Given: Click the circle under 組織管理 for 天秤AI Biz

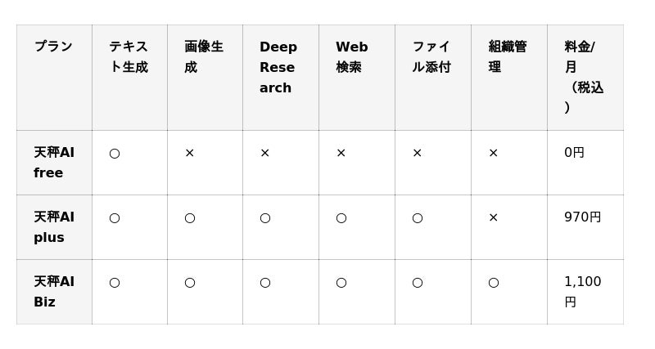Looking at the screenshot, I should click(x=493, y=283).
